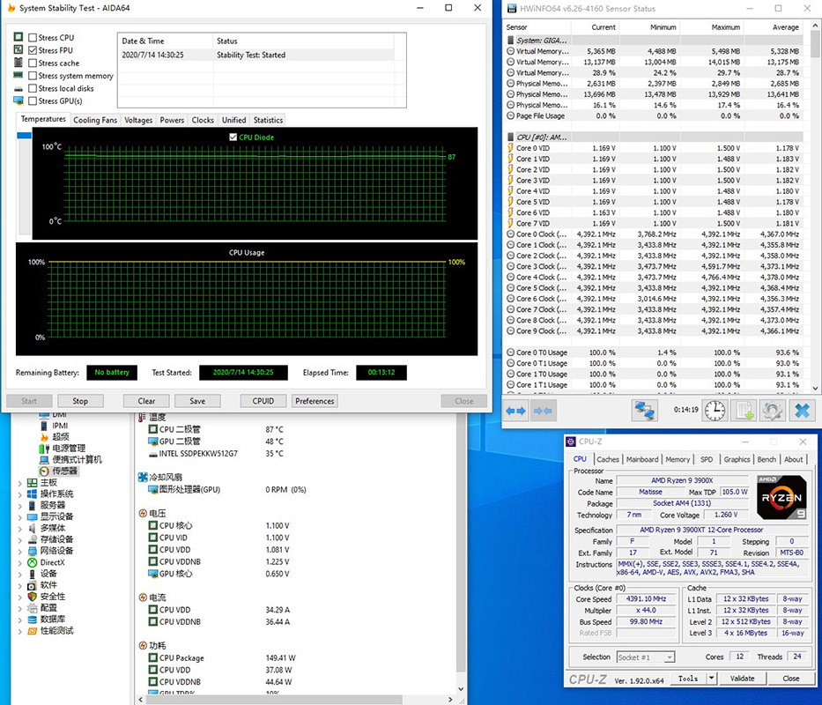Viewport: 822px width, 705px height.
Task: Open the CPU-Z Graphics tab
Action: click(737, 459)
